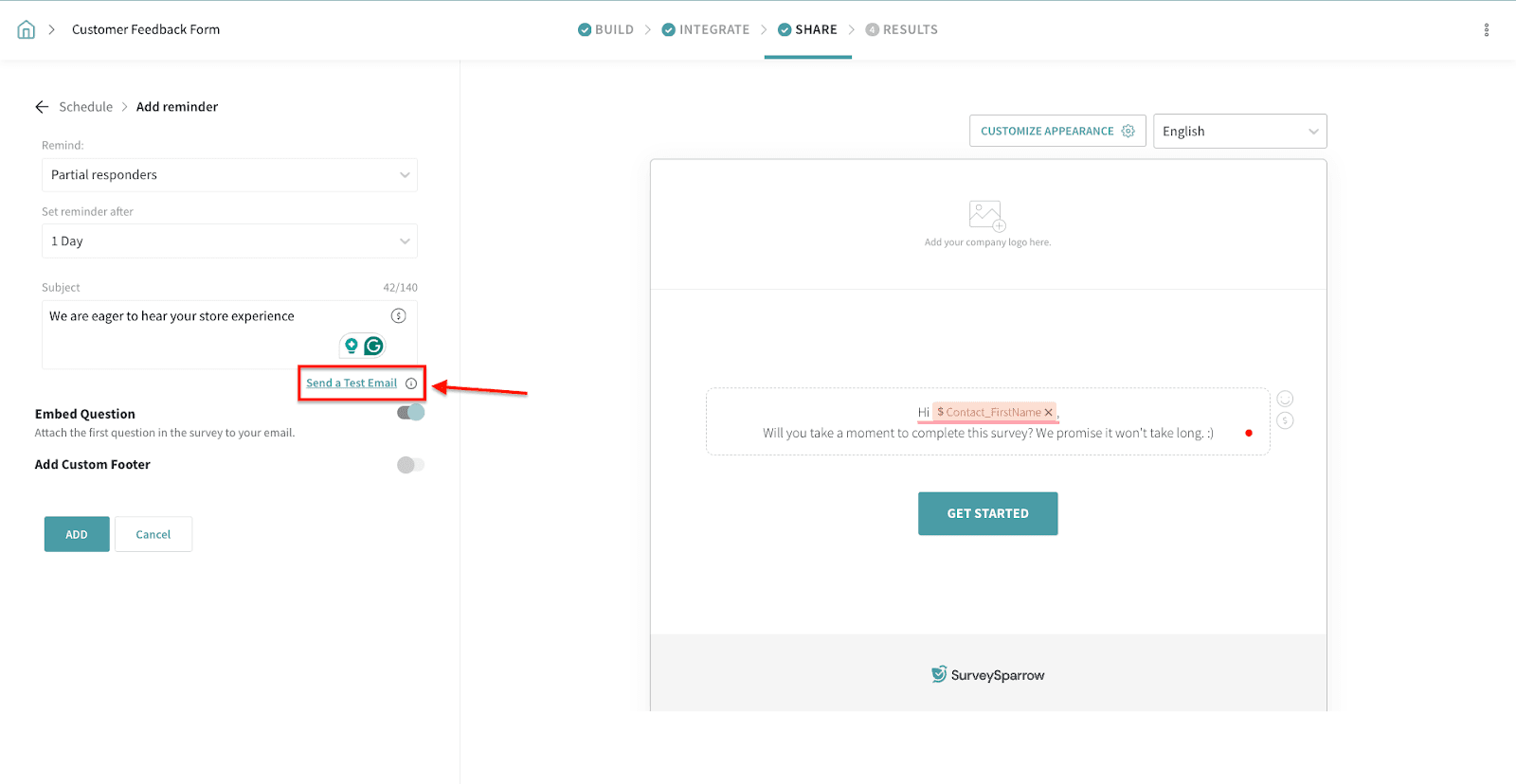Switch to the BUILD tab
This screenshot has height=784, width=1516.
click(606, 30)
